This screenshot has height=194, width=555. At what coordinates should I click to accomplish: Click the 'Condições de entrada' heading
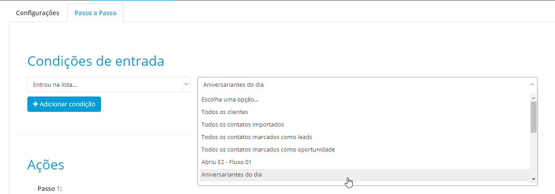coord(96,61)
